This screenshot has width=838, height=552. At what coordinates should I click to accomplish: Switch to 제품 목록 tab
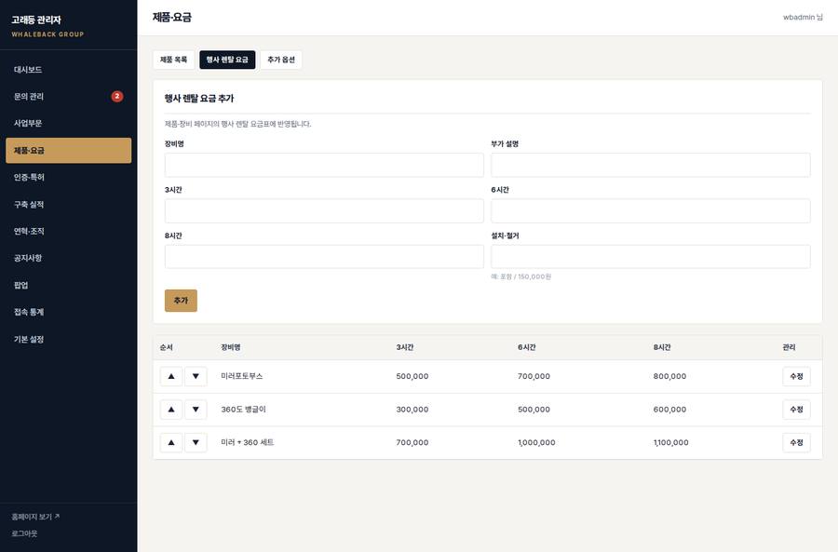coord(174,60)
